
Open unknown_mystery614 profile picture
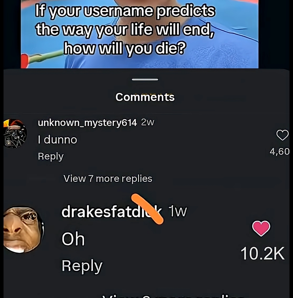pos(15,134)
